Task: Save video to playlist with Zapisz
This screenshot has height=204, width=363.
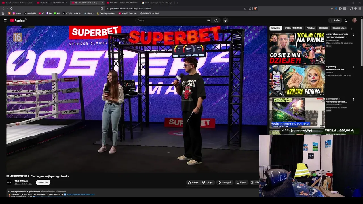Action: click(x=241, y=182)
